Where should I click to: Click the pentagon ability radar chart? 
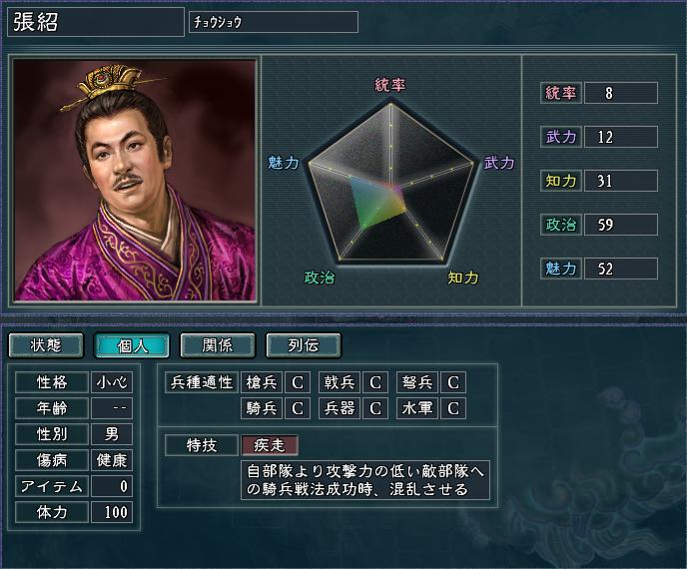pos(390,183)
